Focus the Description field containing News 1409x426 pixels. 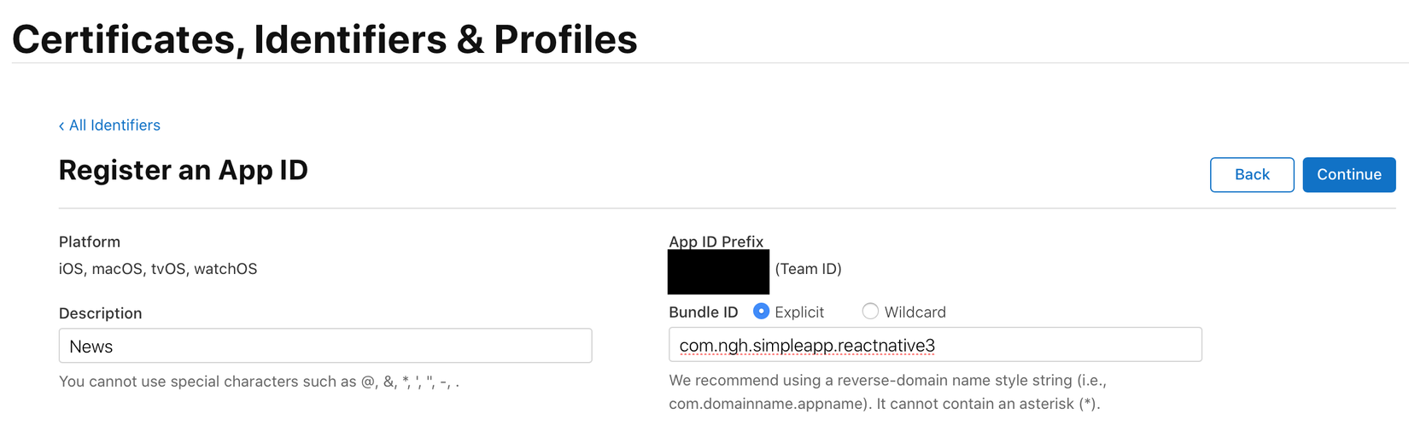coord(324,346)
